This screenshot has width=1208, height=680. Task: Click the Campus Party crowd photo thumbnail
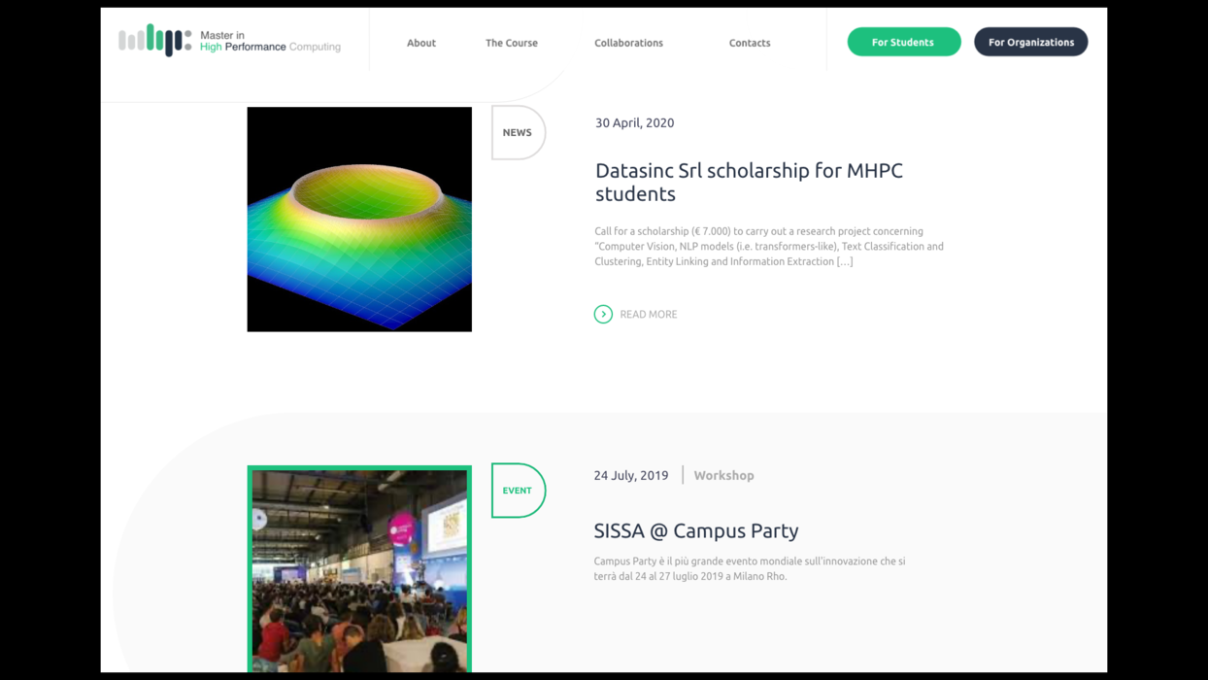[359, 569]
